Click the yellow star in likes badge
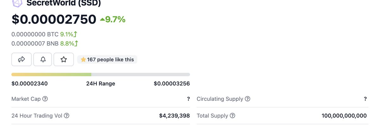 (83, 60)
